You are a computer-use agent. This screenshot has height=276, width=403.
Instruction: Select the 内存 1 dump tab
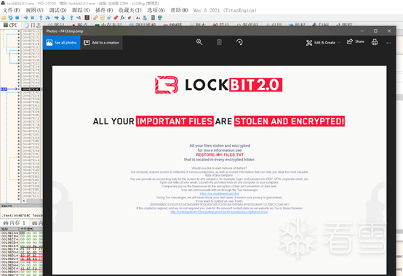click(x=14, y=223)
